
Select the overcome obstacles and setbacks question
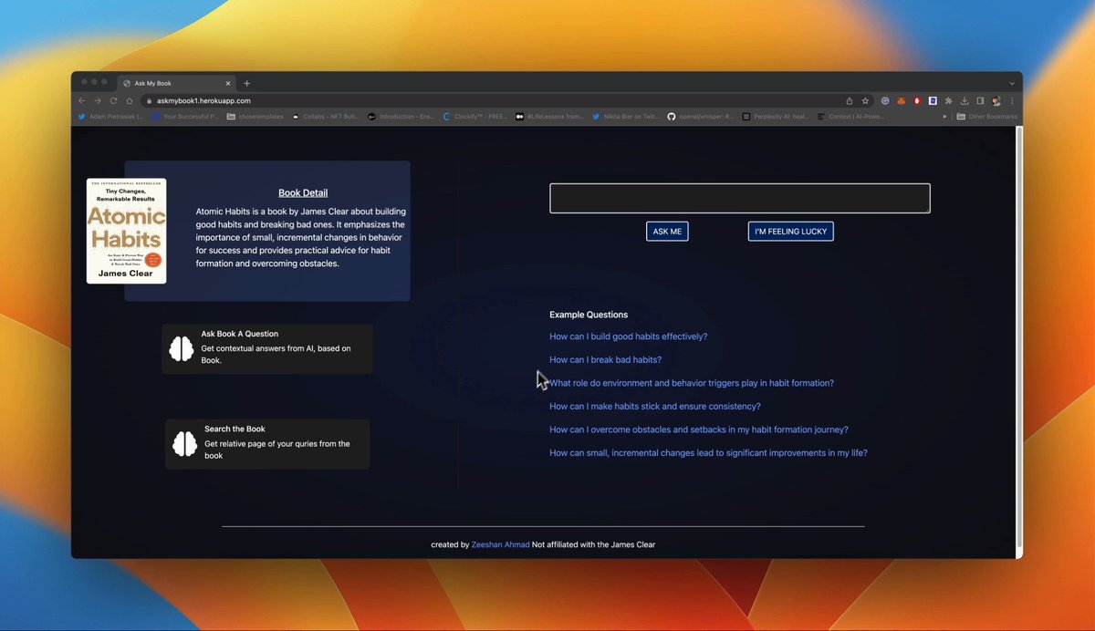click(x=699, y=429)
